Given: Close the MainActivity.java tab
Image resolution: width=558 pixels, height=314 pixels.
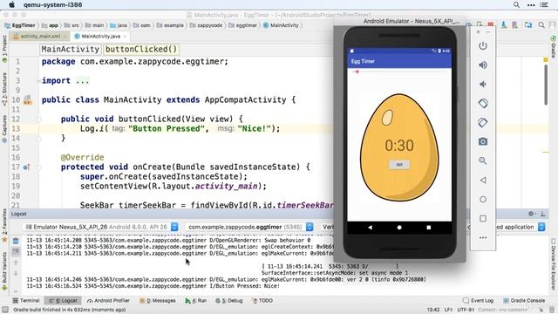Looking at the screenshot, I should coord(125,37).
